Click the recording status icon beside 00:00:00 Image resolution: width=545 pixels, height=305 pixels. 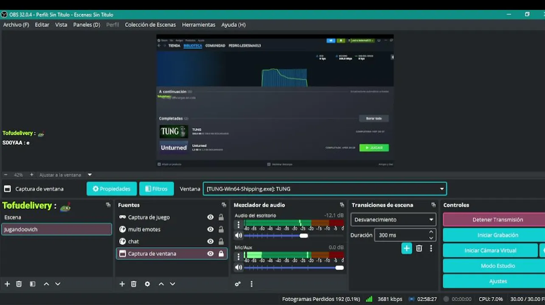pos(446,299)
